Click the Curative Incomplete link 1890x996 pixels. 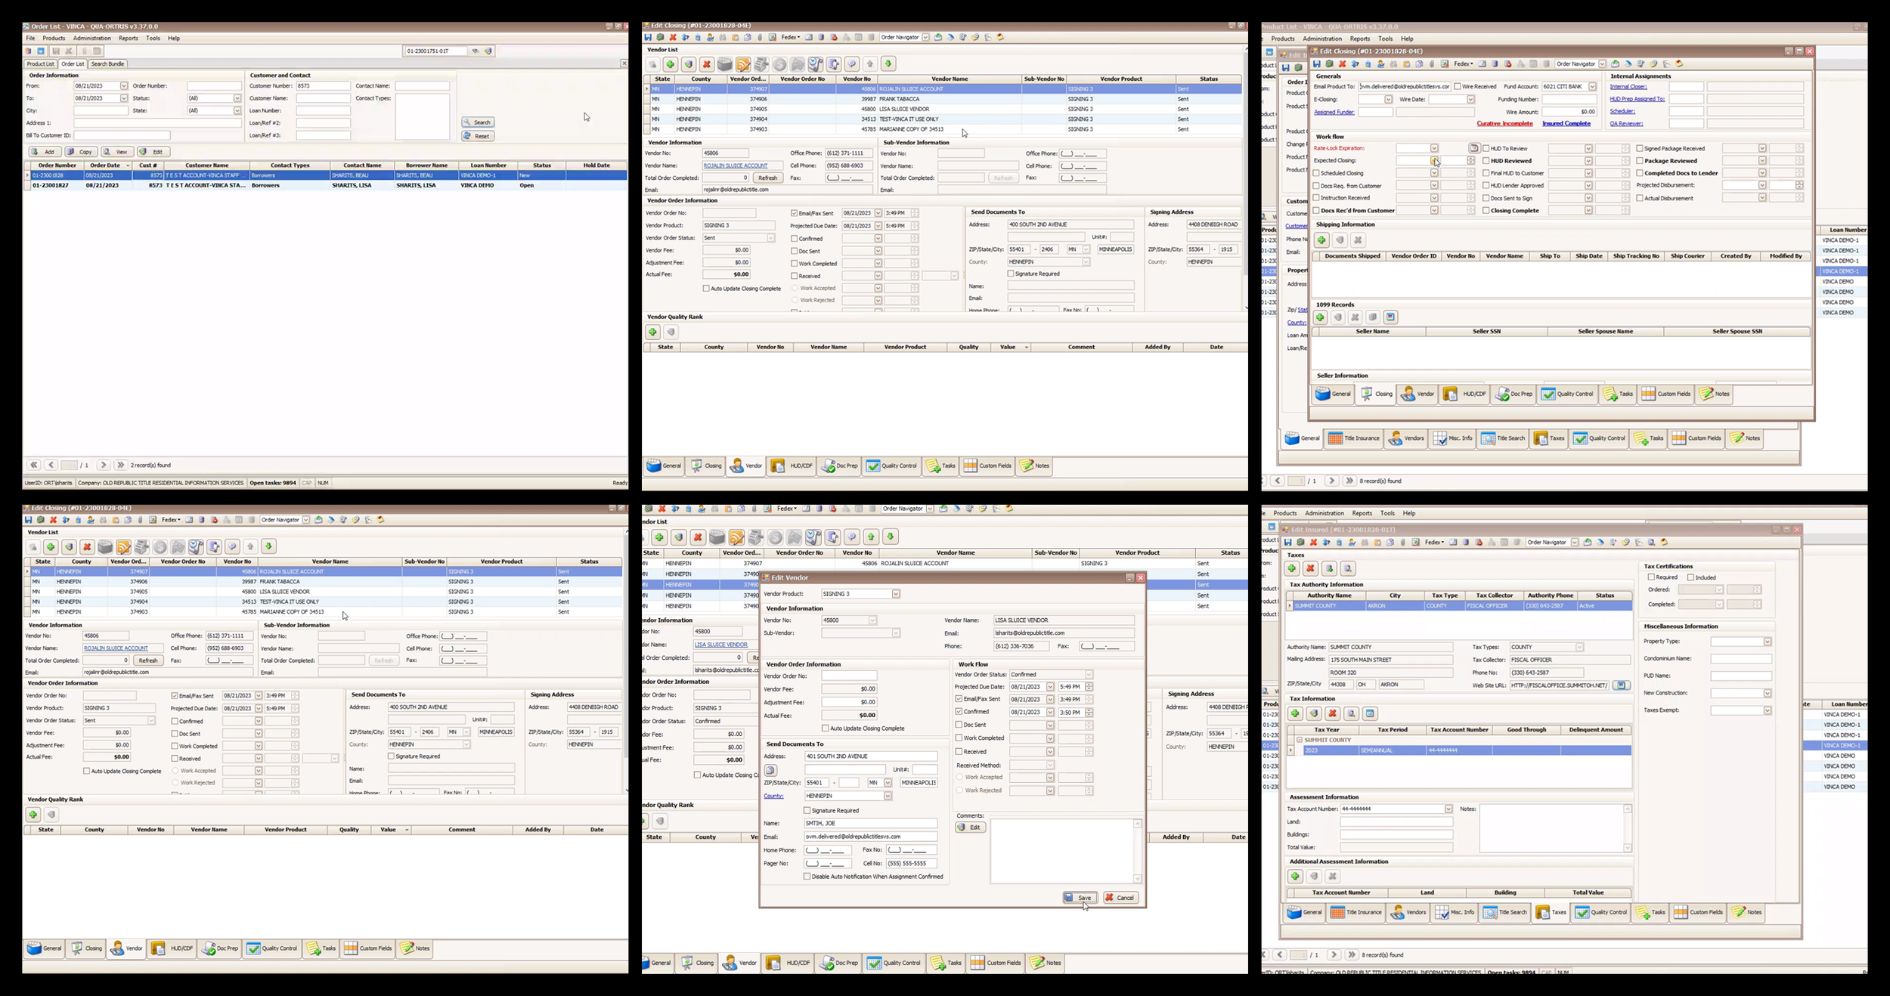tap(1504, 124)
